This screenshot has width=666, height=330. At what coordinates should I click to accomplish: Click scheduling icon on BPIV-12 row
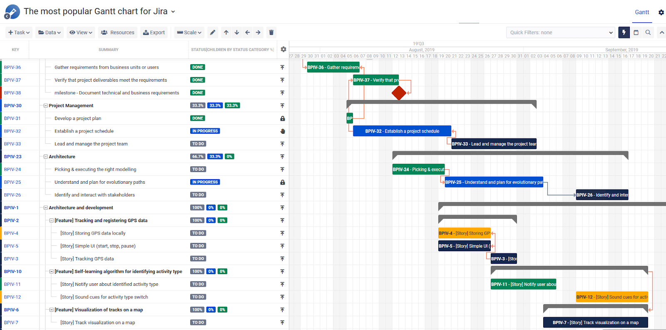tap(282, 297)
